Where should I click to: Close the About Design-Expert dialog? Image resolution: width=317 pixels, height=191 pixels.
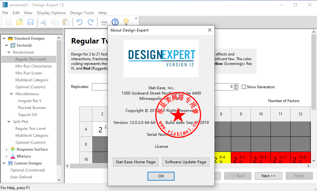click(210, 30)
